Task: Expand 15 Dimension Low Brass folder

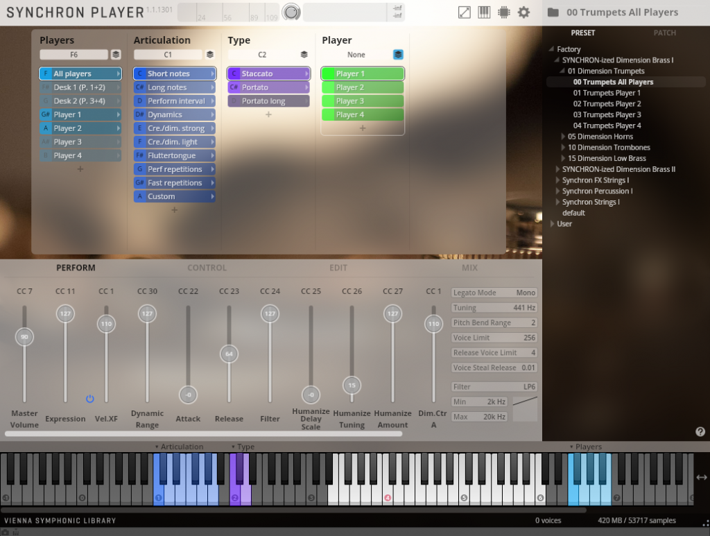Action: (563, 158)
